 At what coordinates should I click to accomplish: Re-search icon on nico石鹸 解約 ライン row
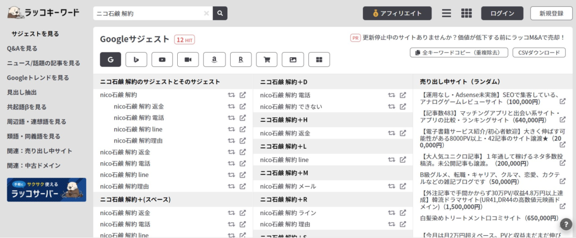391,213
